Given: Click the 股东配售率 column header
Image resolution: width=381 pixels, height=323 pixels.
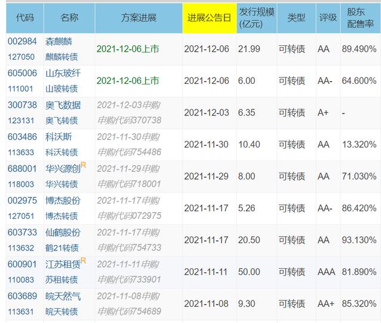Looking at the screenshot, I should click(x=360, y=18).
